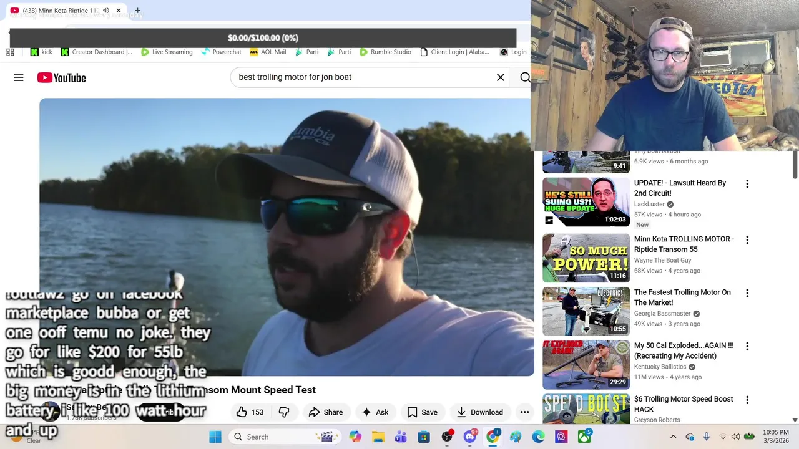Run search with the magnifier button
The width and height of the screenshot is (799, 449).
click(x=524, y=77)
